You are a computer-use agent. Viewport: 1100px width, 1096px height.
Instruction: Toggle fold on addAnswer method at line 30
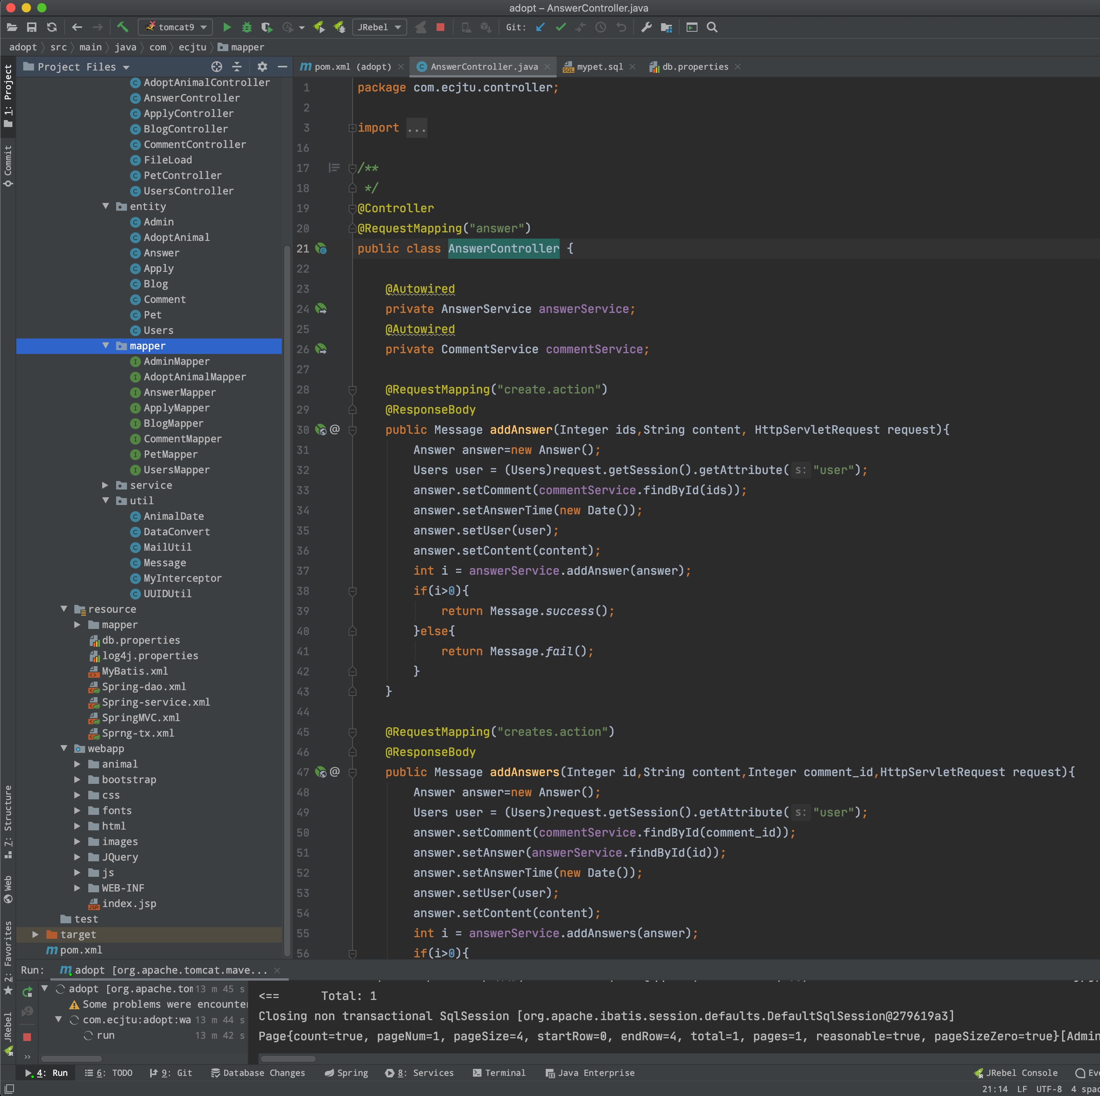click(353, 430)
